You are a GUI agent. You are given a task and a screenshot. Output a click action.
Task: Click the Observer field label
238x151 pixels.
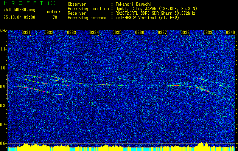(x=77, y=4)
